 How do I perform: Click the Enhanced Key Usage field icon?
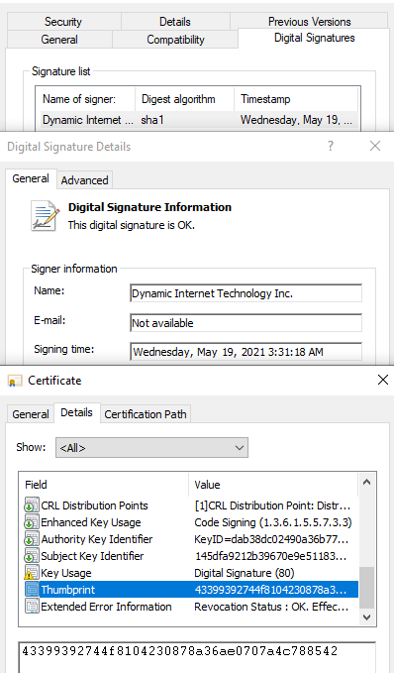click(32, 522)
